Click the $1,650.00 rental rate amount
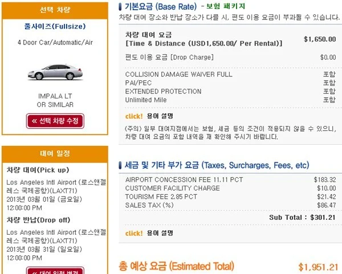The image size is (342, 274). [320, 39]
